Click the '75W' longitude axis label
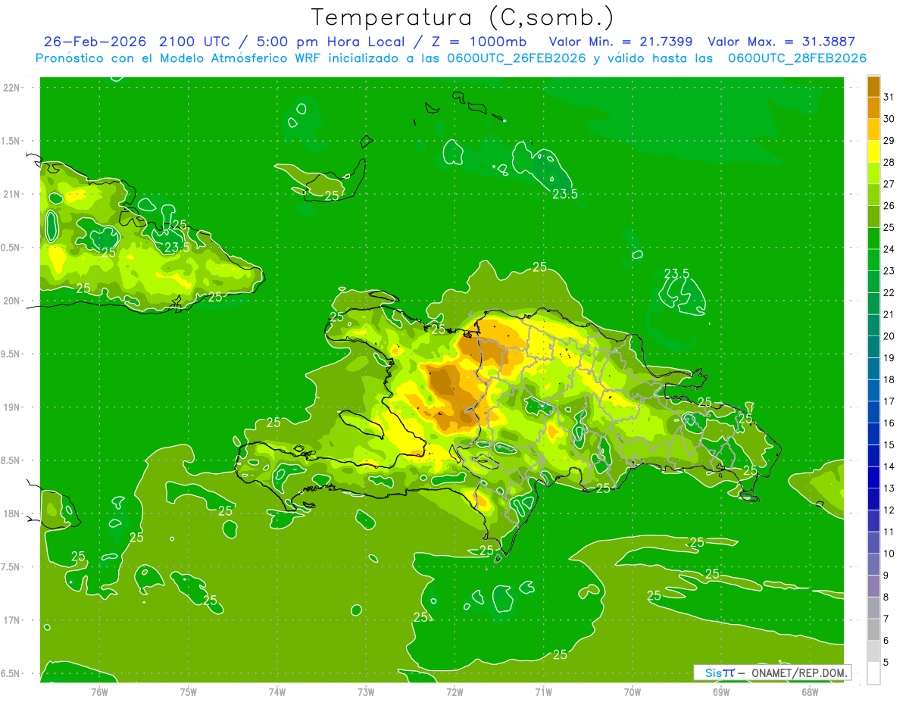 click(x=189, y=691)
